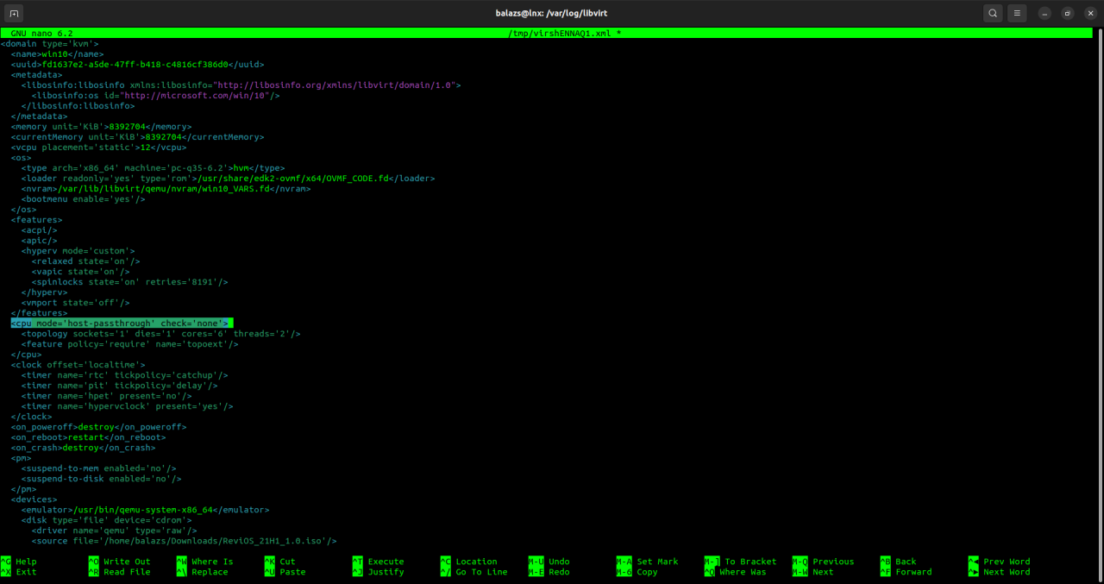Screen dimensions: 1104x584
Task: Open a new terminal tab
Action: [x=15, y=13]
